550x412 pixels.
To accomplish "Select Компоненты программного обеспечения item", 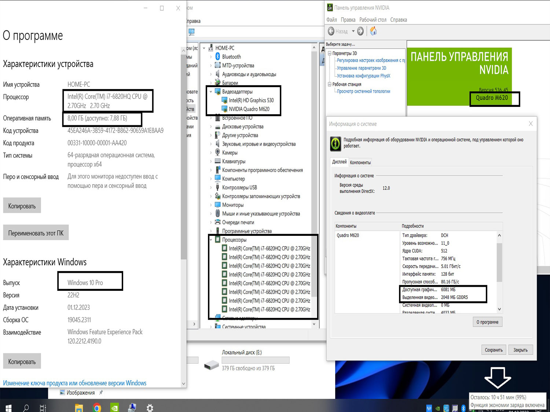I will coord(263,170).
